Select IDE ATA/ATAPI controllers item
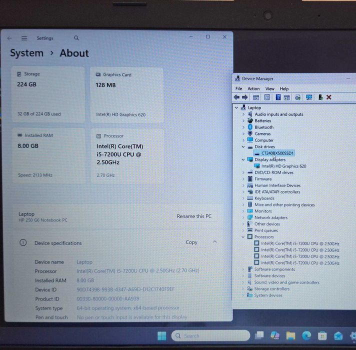 pyautogui.click(x=277, y=192)
